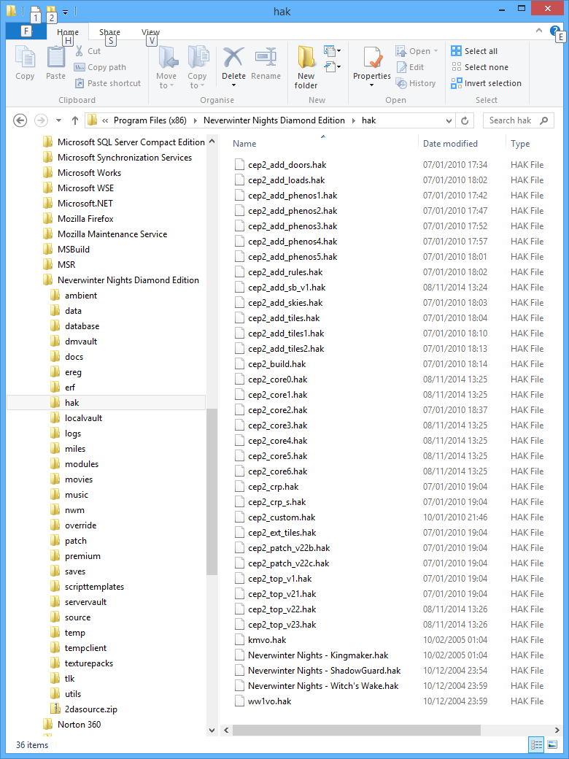Click Edit in the Open group

410,67
